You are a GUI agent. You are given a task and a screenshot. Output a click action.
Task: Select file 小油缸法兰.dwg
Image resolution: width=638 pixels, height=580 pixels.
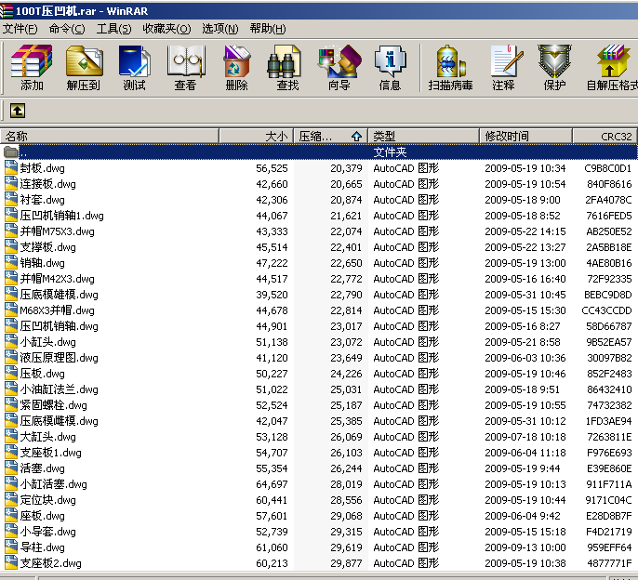59,389
